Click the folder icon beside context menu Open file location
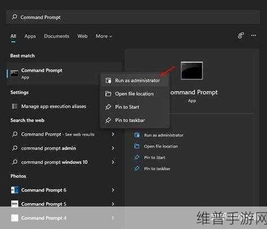The height and width of the screenshot is (229, 267). 108,93
